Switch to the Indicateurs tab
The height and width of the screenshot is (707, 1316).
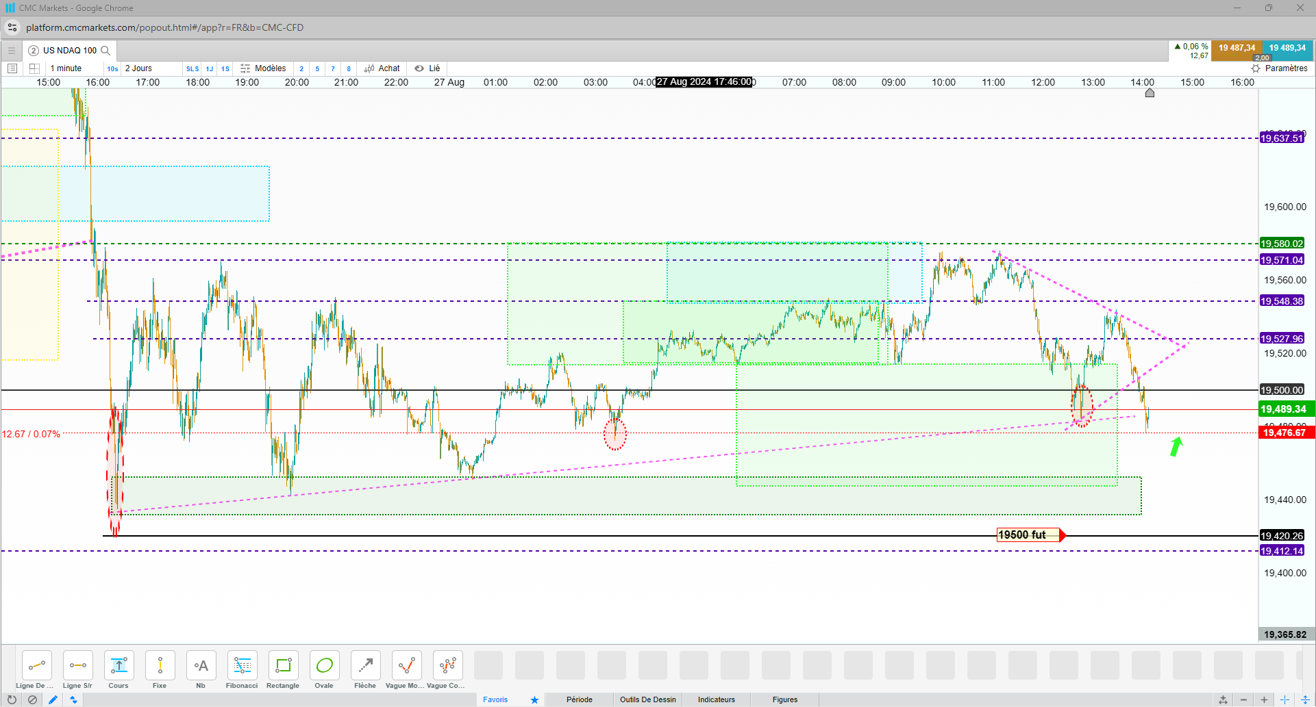(x=717, y=699)
